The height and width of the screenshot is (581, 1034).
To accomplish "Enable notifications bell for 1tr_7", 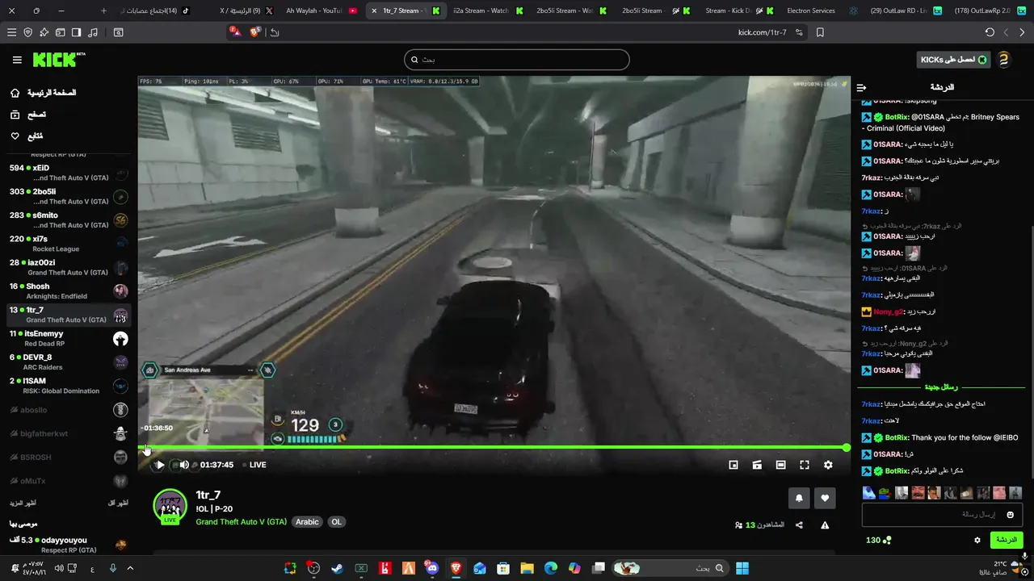I will 799,499.
